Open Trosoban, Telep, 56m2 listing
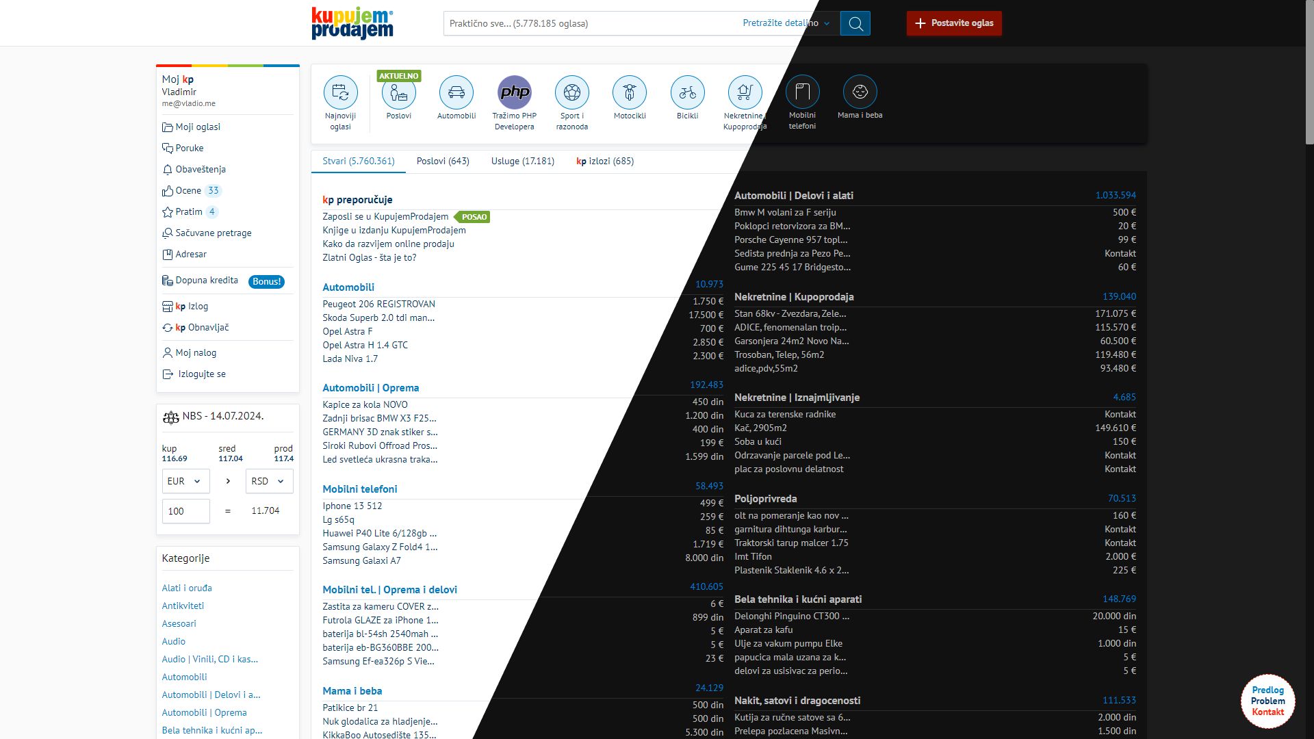The height and width of the screenshot is (739, 1314). click(779, 355)
